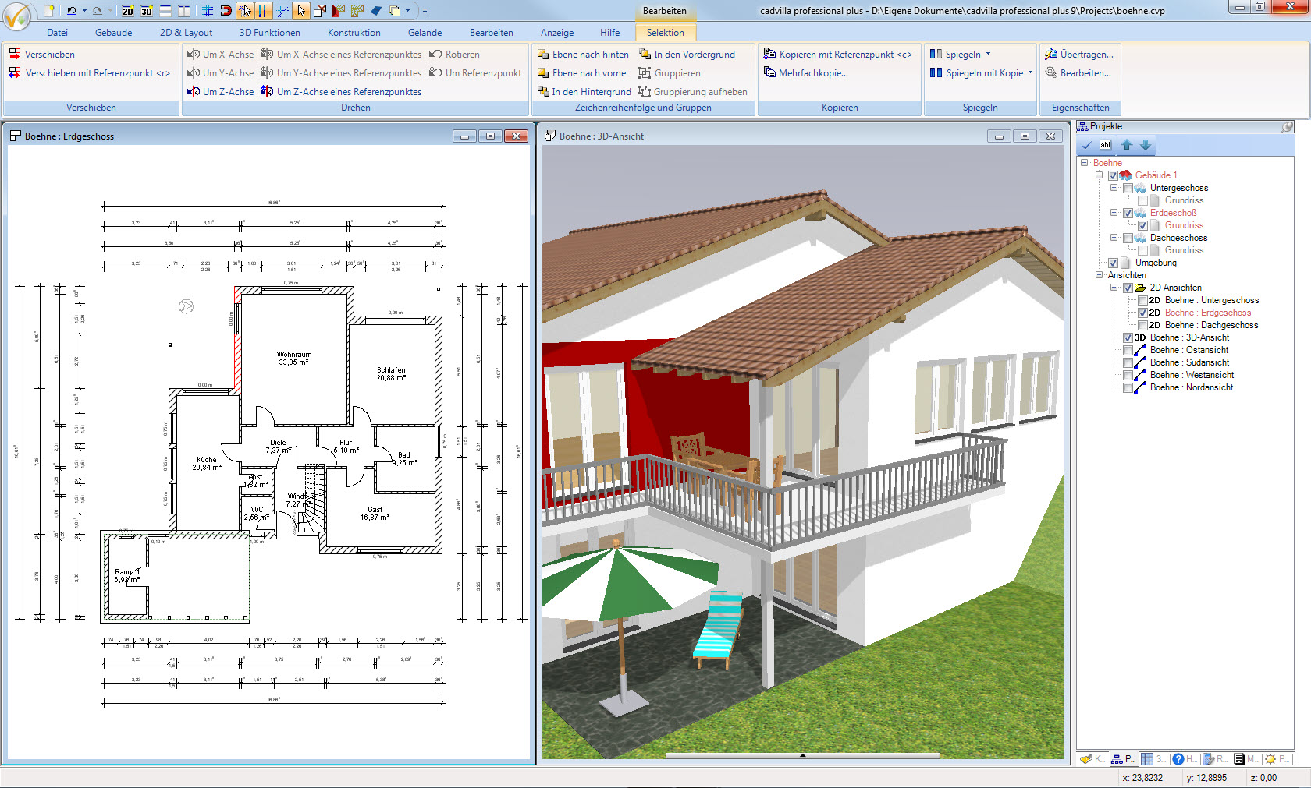Collapse the 2D Ansichten folder node

point(1114,288)
